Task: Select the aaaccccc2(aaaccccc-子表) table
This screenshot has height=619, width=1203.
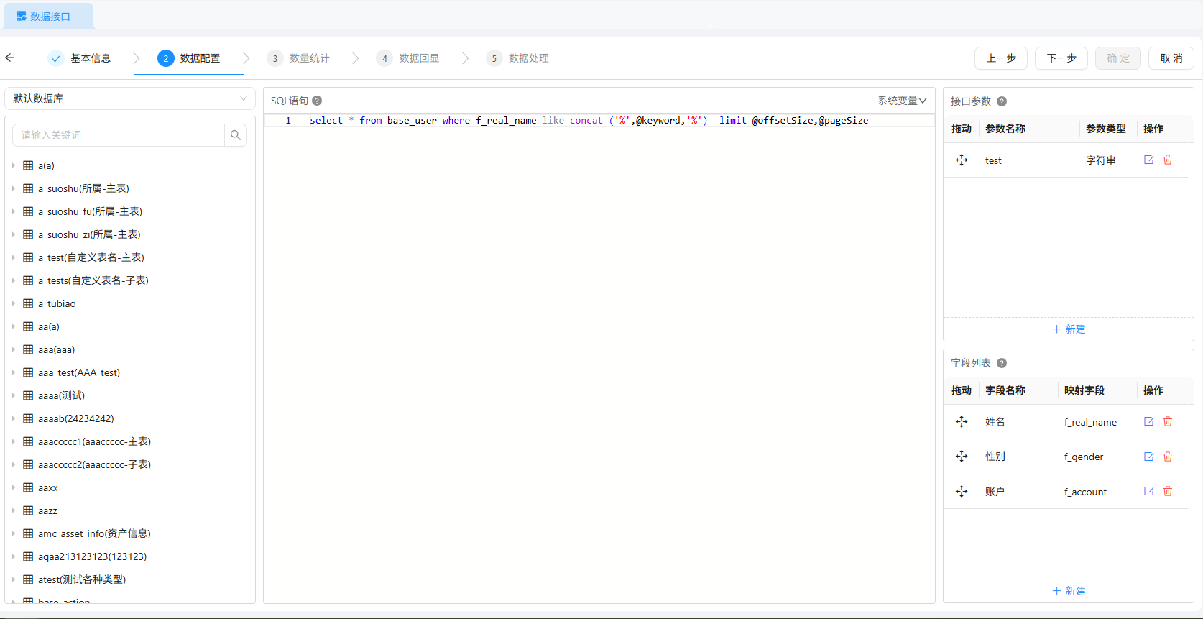Action: pos(94,464)
